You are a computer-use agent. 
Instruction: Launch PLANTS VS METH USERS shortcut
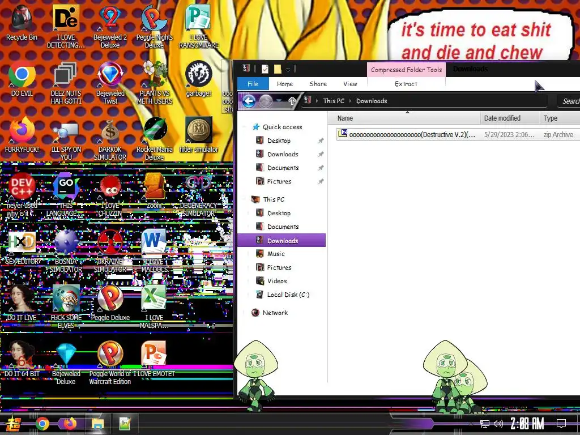click(x=154, y=83)
